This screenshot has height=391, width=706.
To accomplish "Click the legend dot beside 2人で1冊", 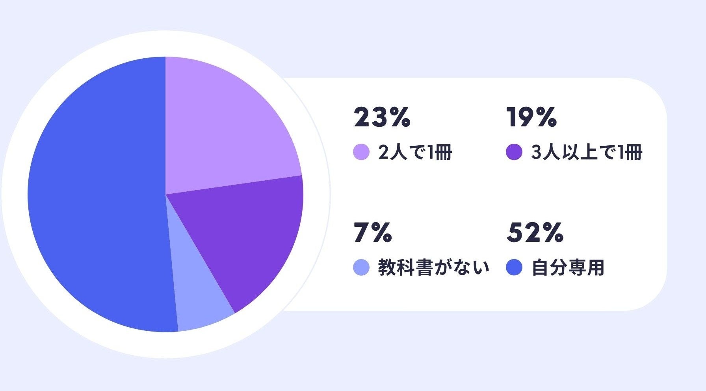I will point(361,152).
